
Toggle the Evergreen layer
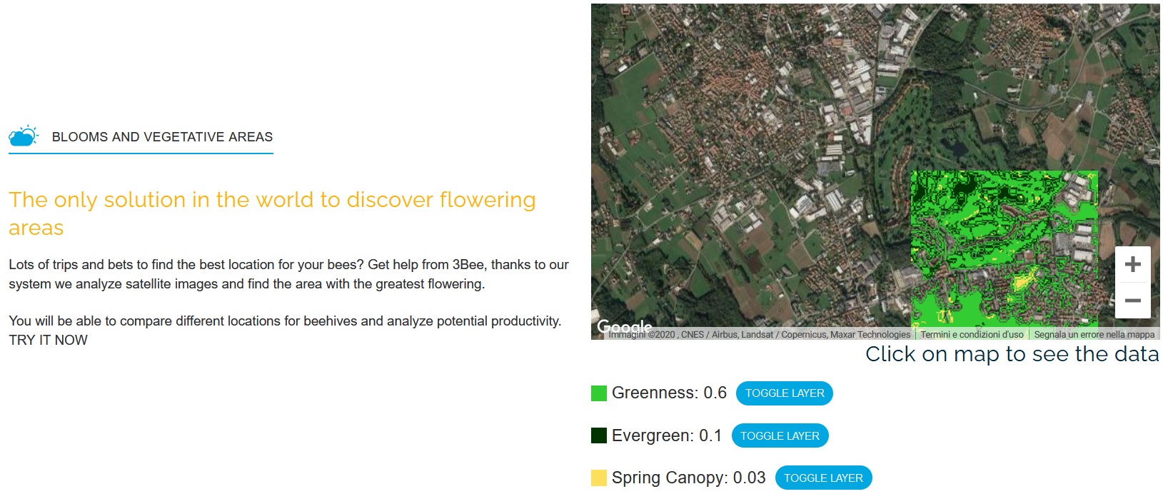point(779,435)
